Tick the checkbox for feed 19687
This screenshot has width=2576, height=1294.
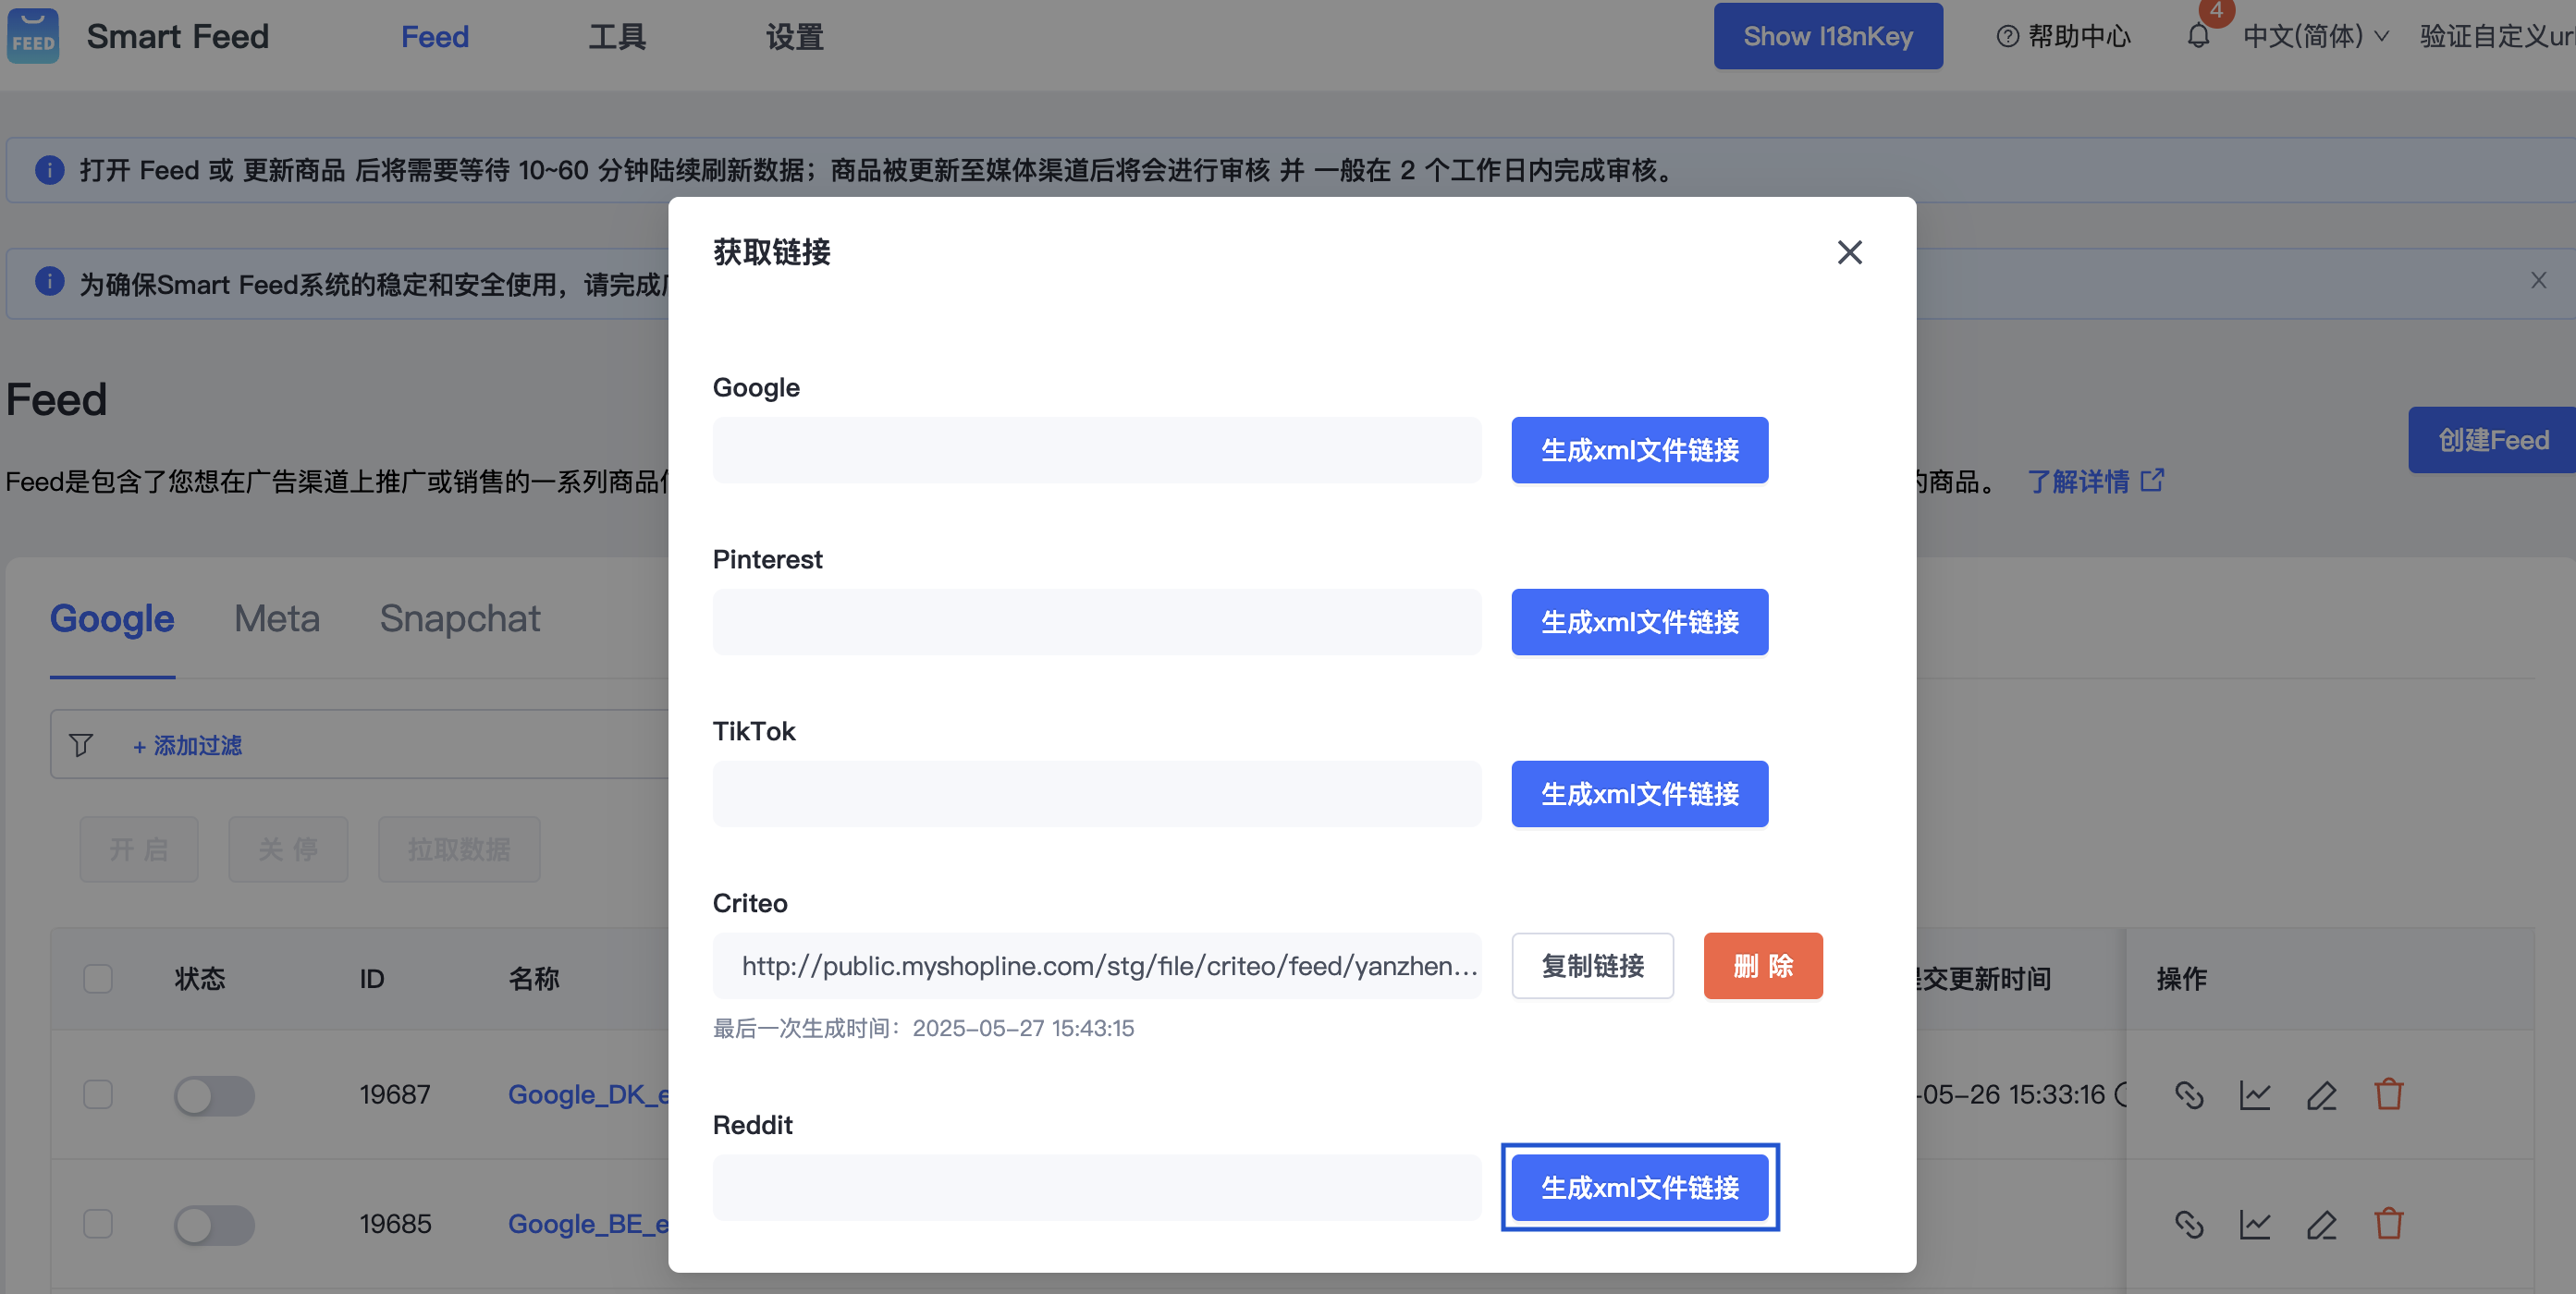tap(98, 1094)
